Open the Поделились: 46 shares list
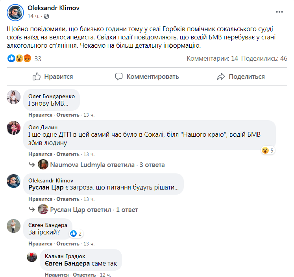294x277 pixels. (264, 59)
